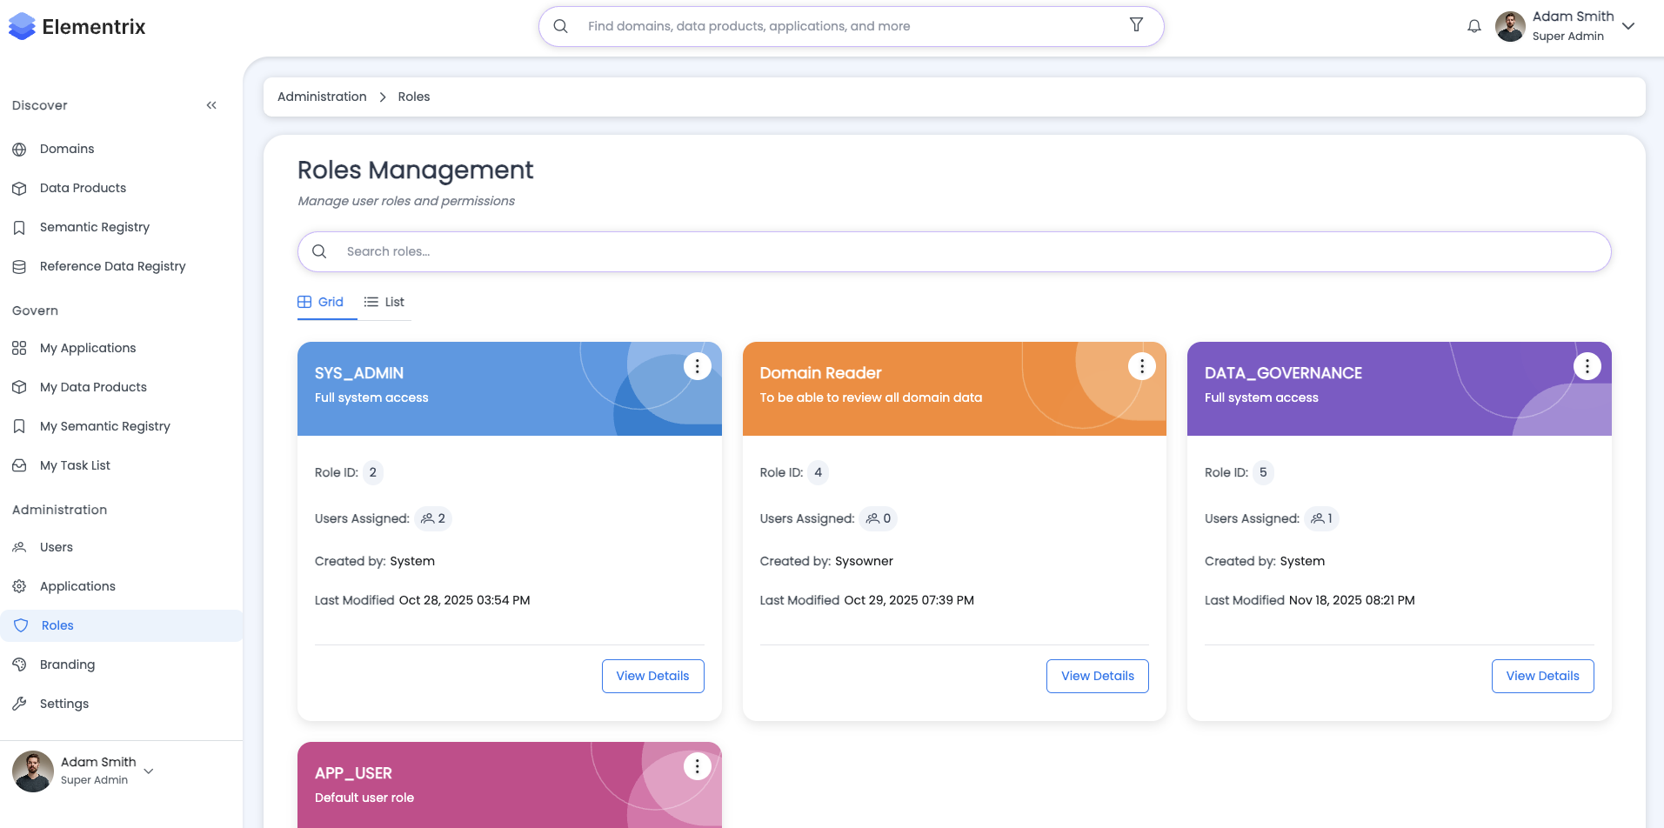
Task: Open Domains in the sidebar
Action: click(x=67, y=149)
